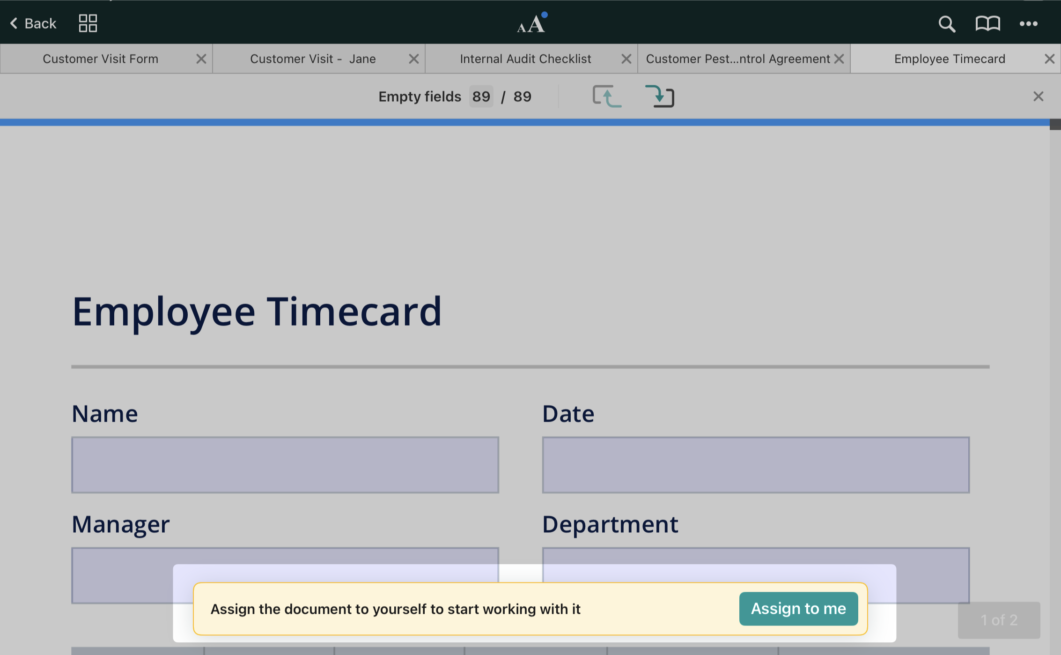Close the Internal Audit Checklist tab
This screenshot has height=655, width=1061.
[x=626, y=59]
